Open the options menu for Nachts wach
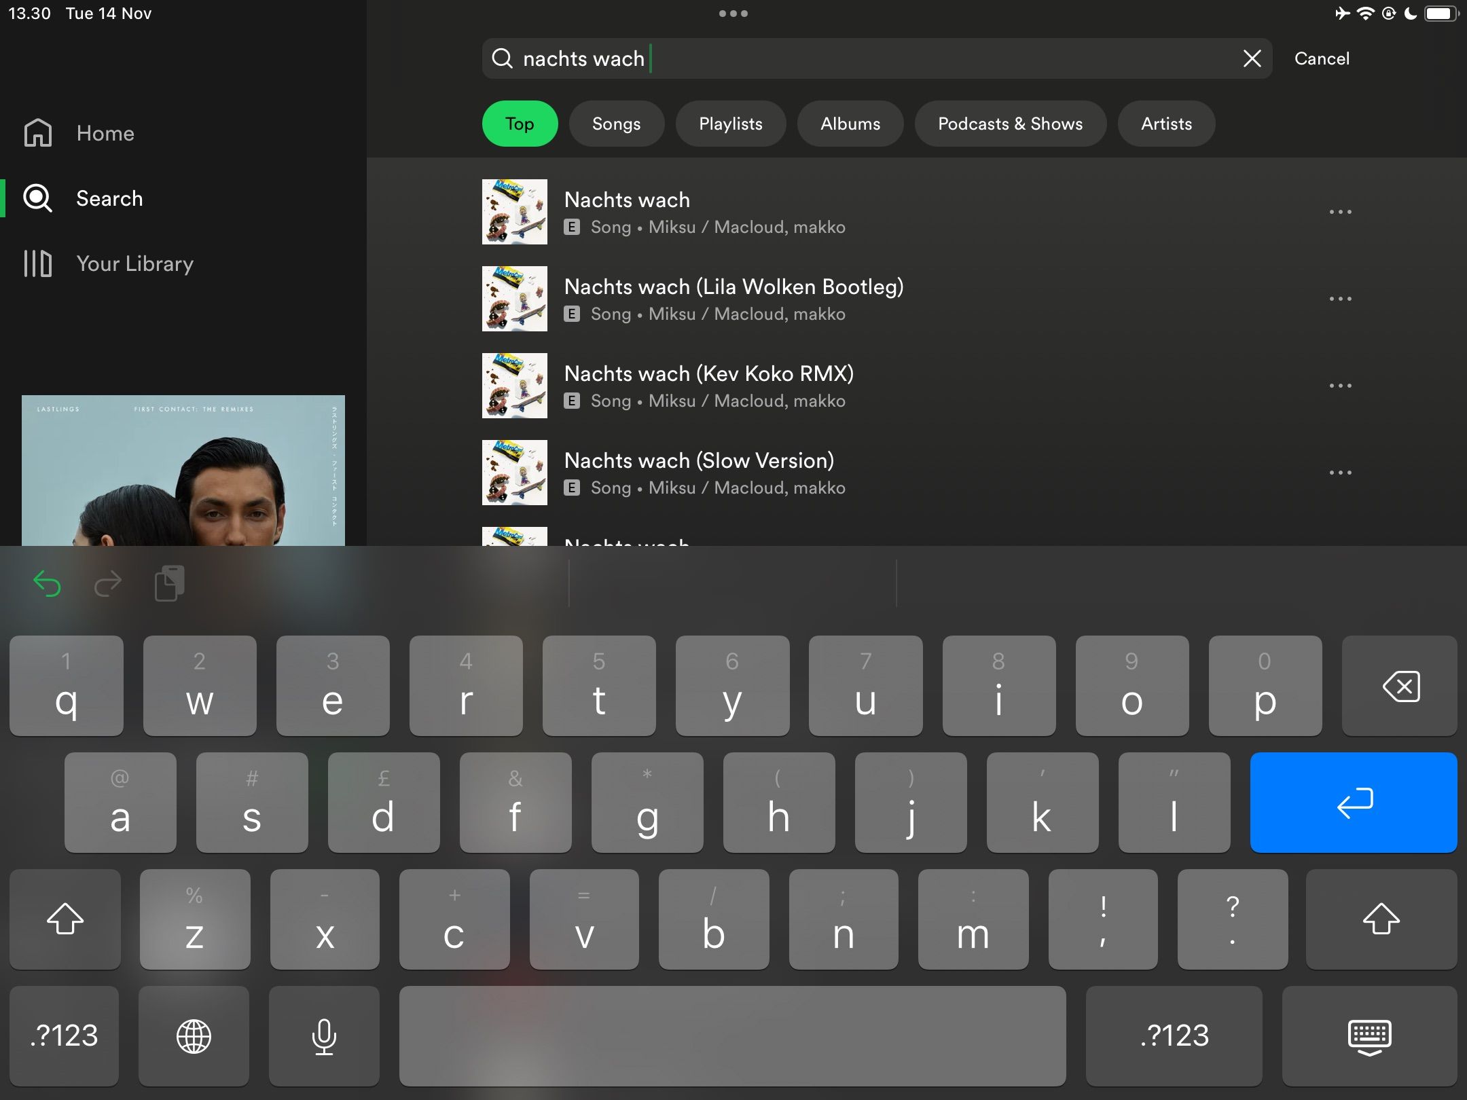The width and height of the screenshot is (1467, 1100). [x=1341, y=211]
